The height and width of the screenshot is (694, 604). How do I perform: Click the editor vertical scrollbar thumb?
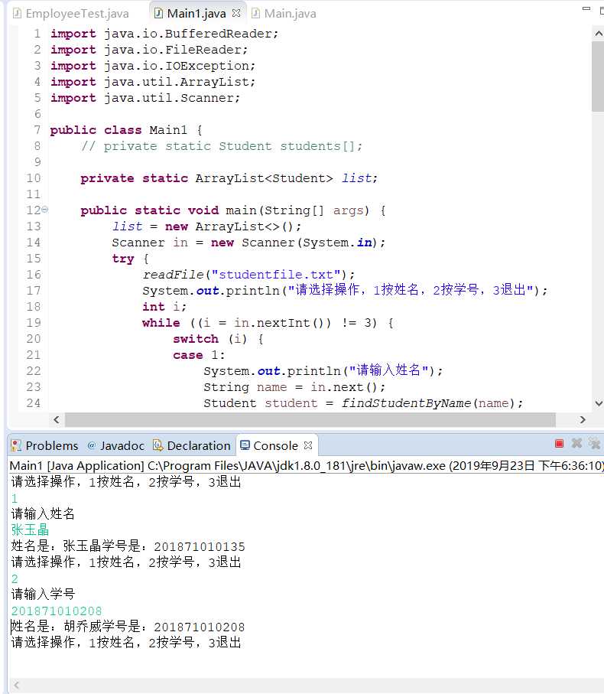(x=598, y=77)
